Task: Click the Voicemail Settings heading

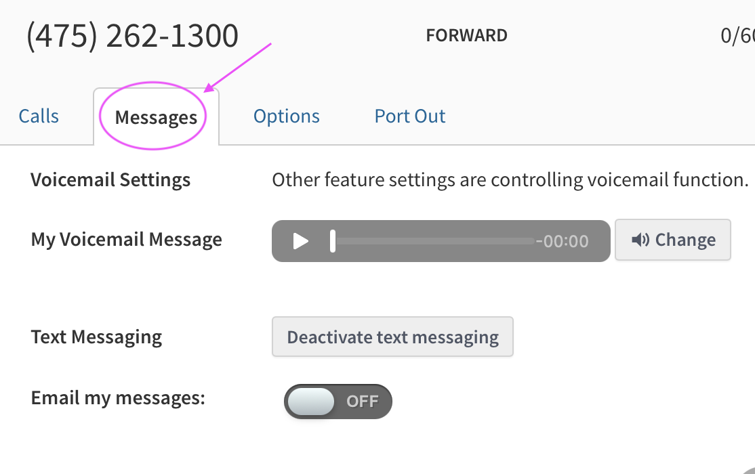Action: click(x=110, y=180)
